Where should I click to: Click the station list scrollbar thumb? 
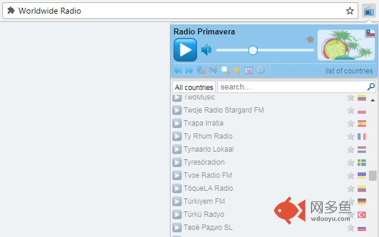(x=372, y=175)
